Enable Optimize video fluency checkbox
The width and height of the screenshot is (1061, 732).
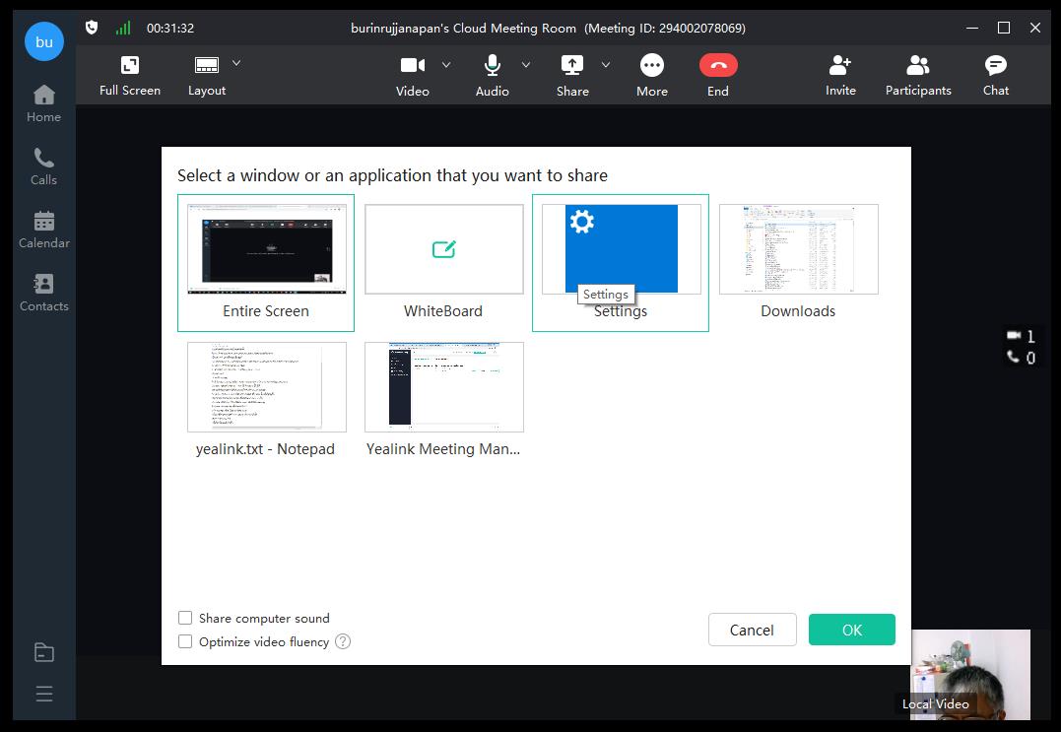pos(185,641)
